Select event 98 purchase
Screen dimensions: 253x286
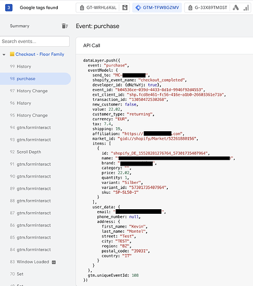coord(35,79)
